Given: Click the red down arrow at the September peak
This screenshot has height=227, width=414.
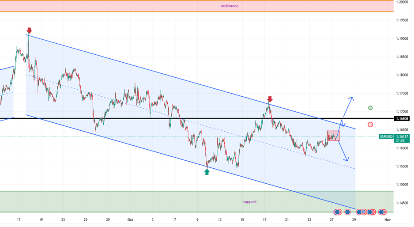Looking at the screenshot, I should point(29,30).
